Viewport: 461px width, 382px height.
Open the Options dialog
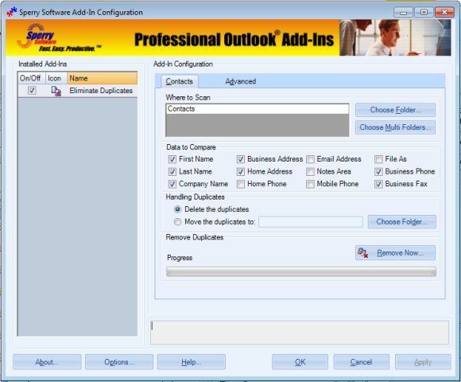click(119, 362)
